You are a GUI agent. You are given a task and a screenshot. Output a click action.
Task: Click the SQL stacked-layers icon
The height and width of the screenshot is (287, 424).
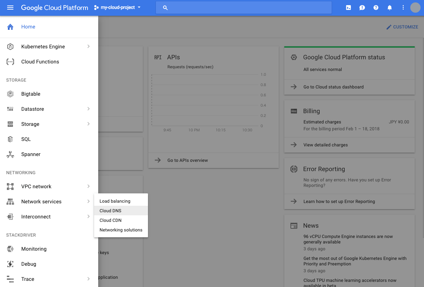[x=10, y=139]
